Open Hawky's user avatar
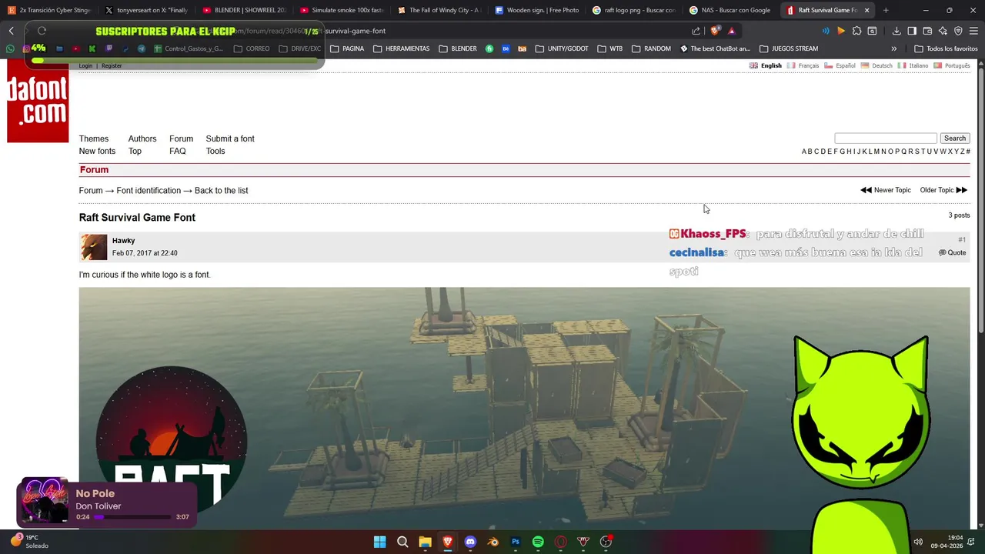The height and width of the screenshot is (554, 985). coord(94,247)
